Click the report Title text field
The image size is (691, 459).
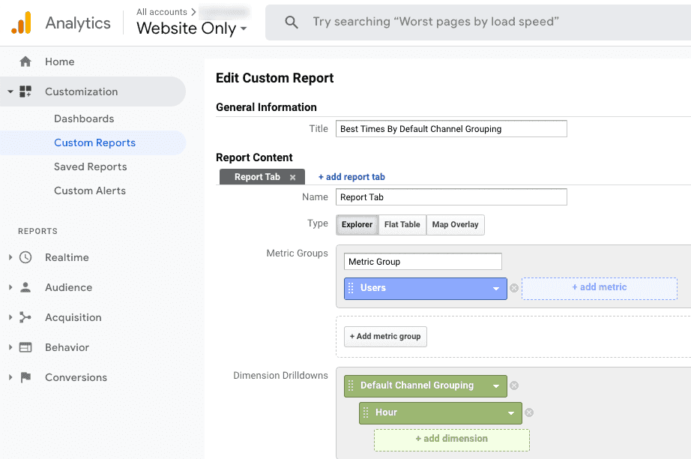point(451,129)
